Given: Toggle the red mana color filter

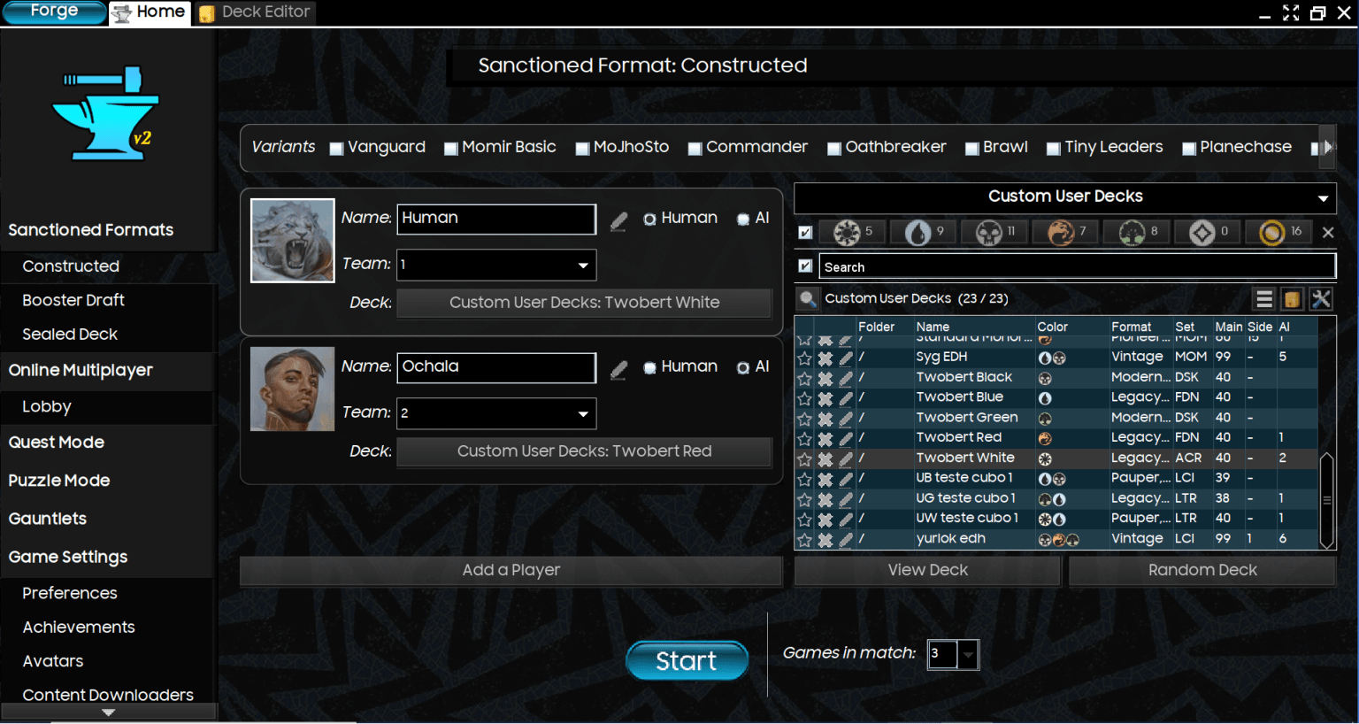Looking at the screenshot, I should coord(1060,233).
